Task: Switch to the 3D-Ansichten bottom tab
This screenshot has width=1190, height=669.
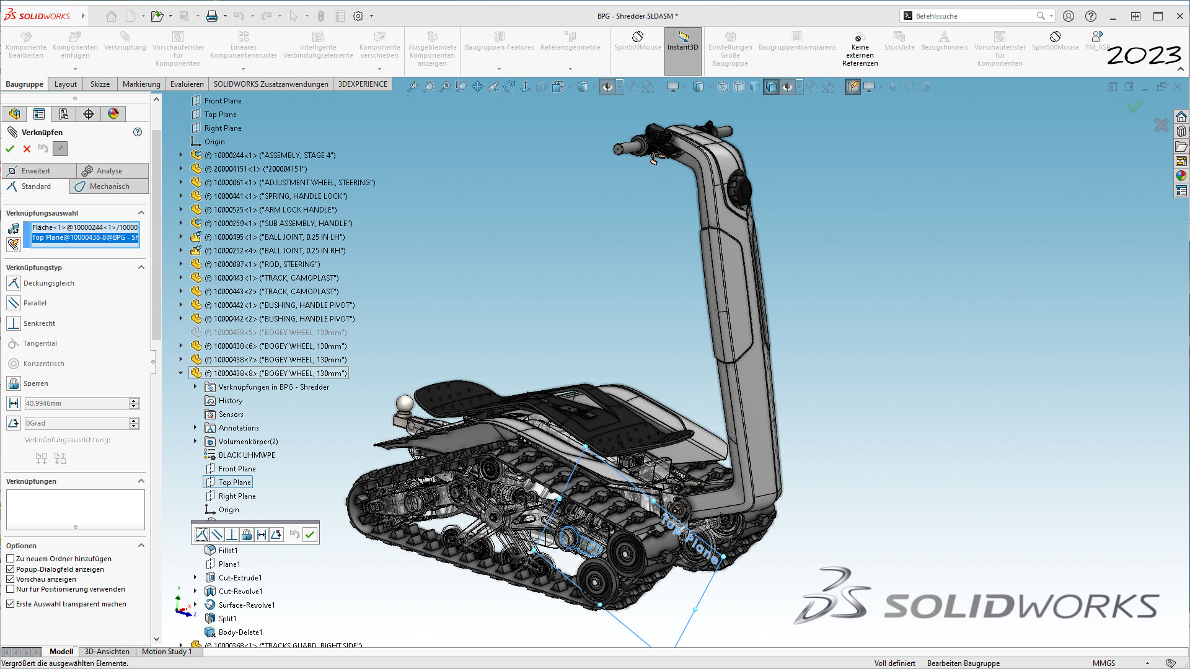Action: coord(107,652)
